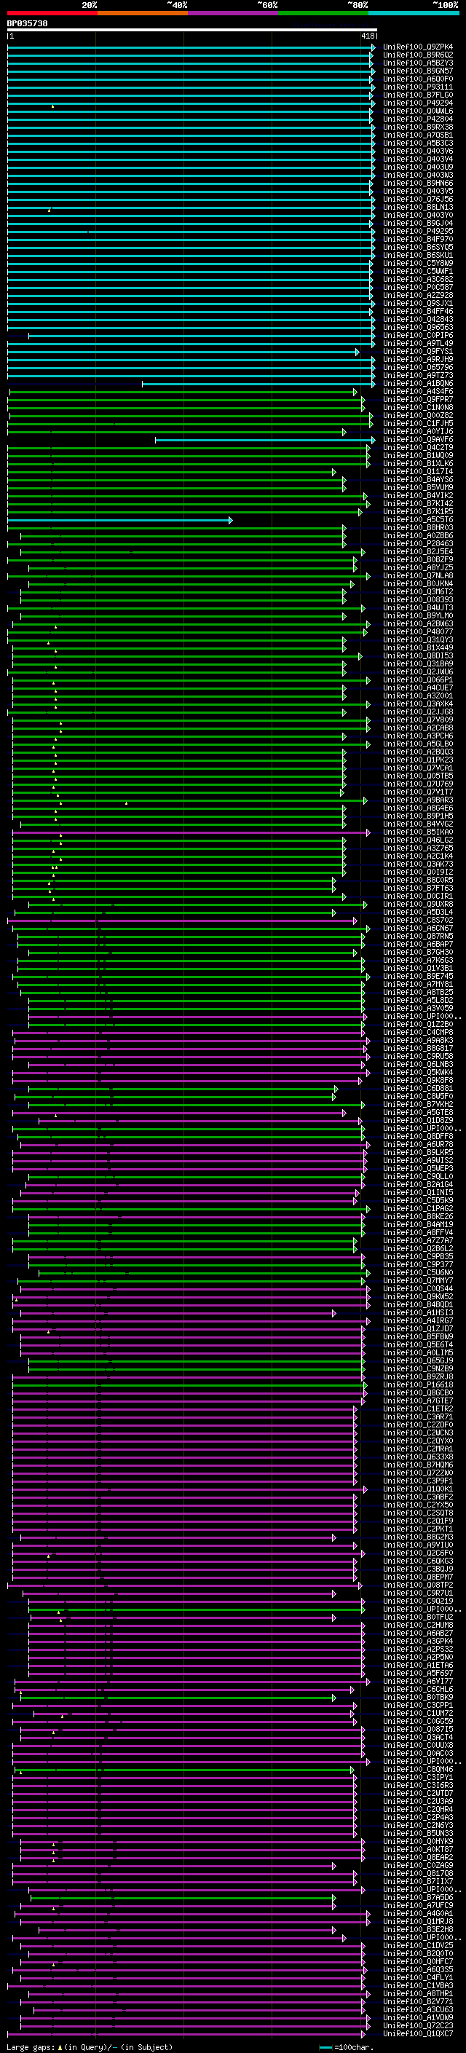The image size is (466, 2053).
Task: Select hit UniRef100_Q7NLA8
Action: pyautogui.click(x=418, y=575)
